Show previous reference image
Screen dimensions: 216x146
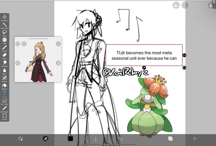[x=18, y=63]
